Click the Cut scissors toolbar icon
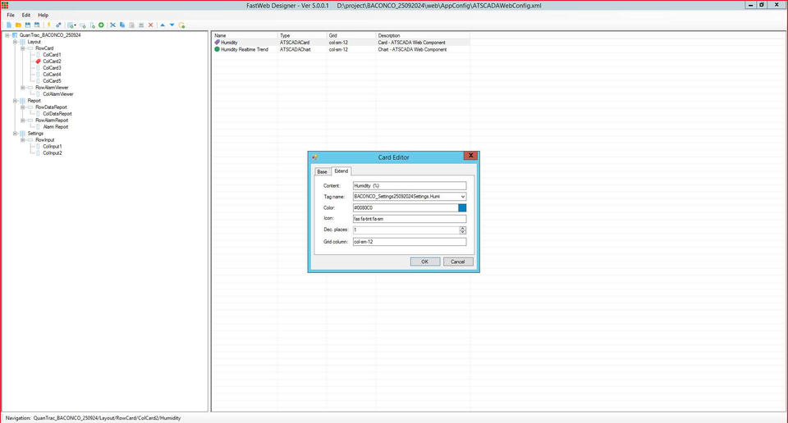 (113, 25)
